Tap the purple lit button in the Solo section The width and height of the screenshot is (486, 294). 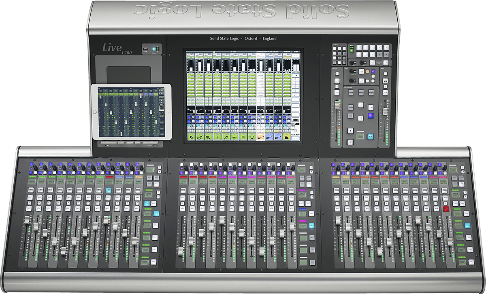(x=373, y=71)
